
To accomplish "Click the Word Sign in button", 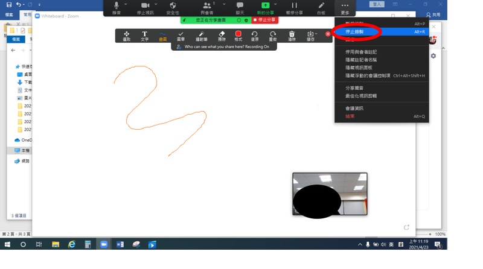I will point(377,4).
